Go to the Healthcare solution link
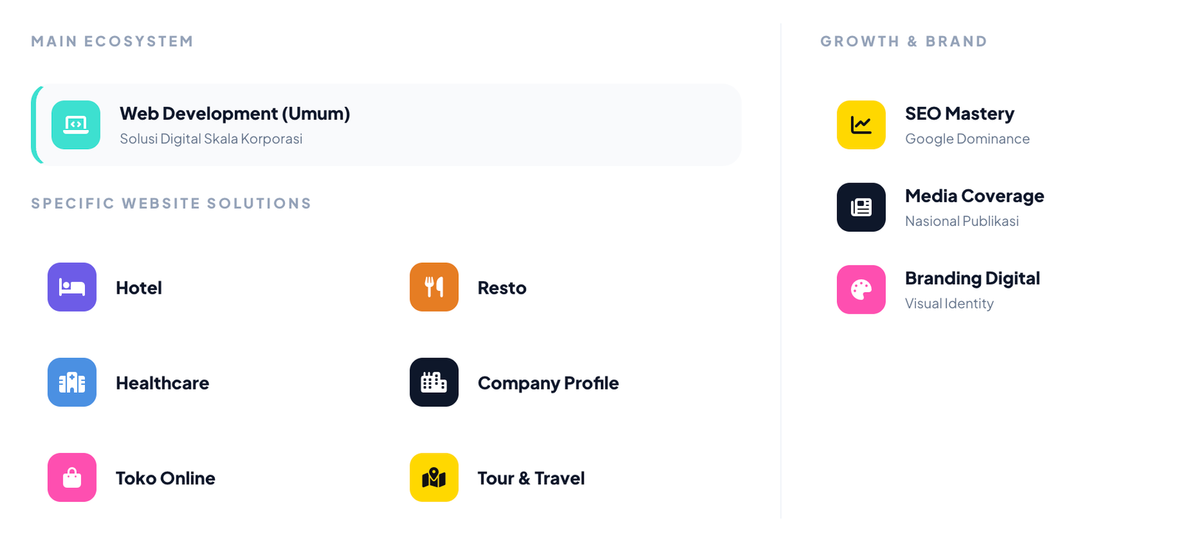The image size is (1181, 547). tap(162, 383)
